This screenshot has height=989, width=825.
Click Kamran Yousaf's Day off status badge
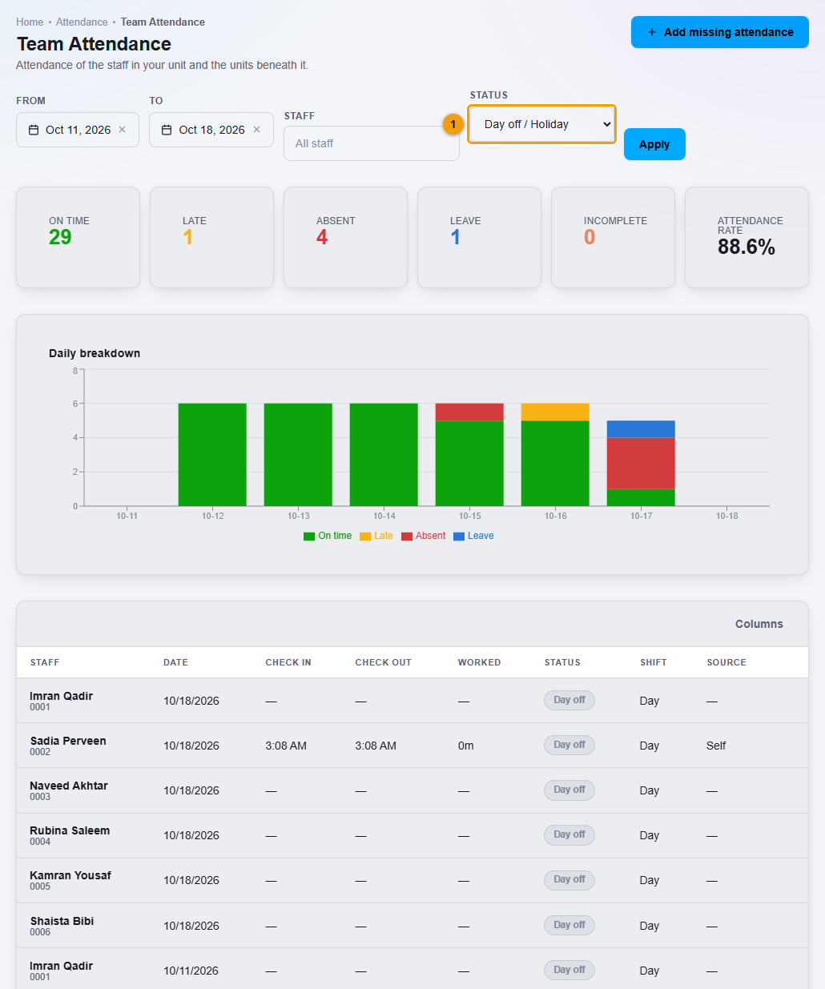[x=569, y=879]
